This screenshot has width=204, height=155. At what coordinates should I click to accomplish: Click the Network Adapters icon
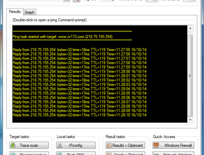pyautogui.click(x=156, y=154)
